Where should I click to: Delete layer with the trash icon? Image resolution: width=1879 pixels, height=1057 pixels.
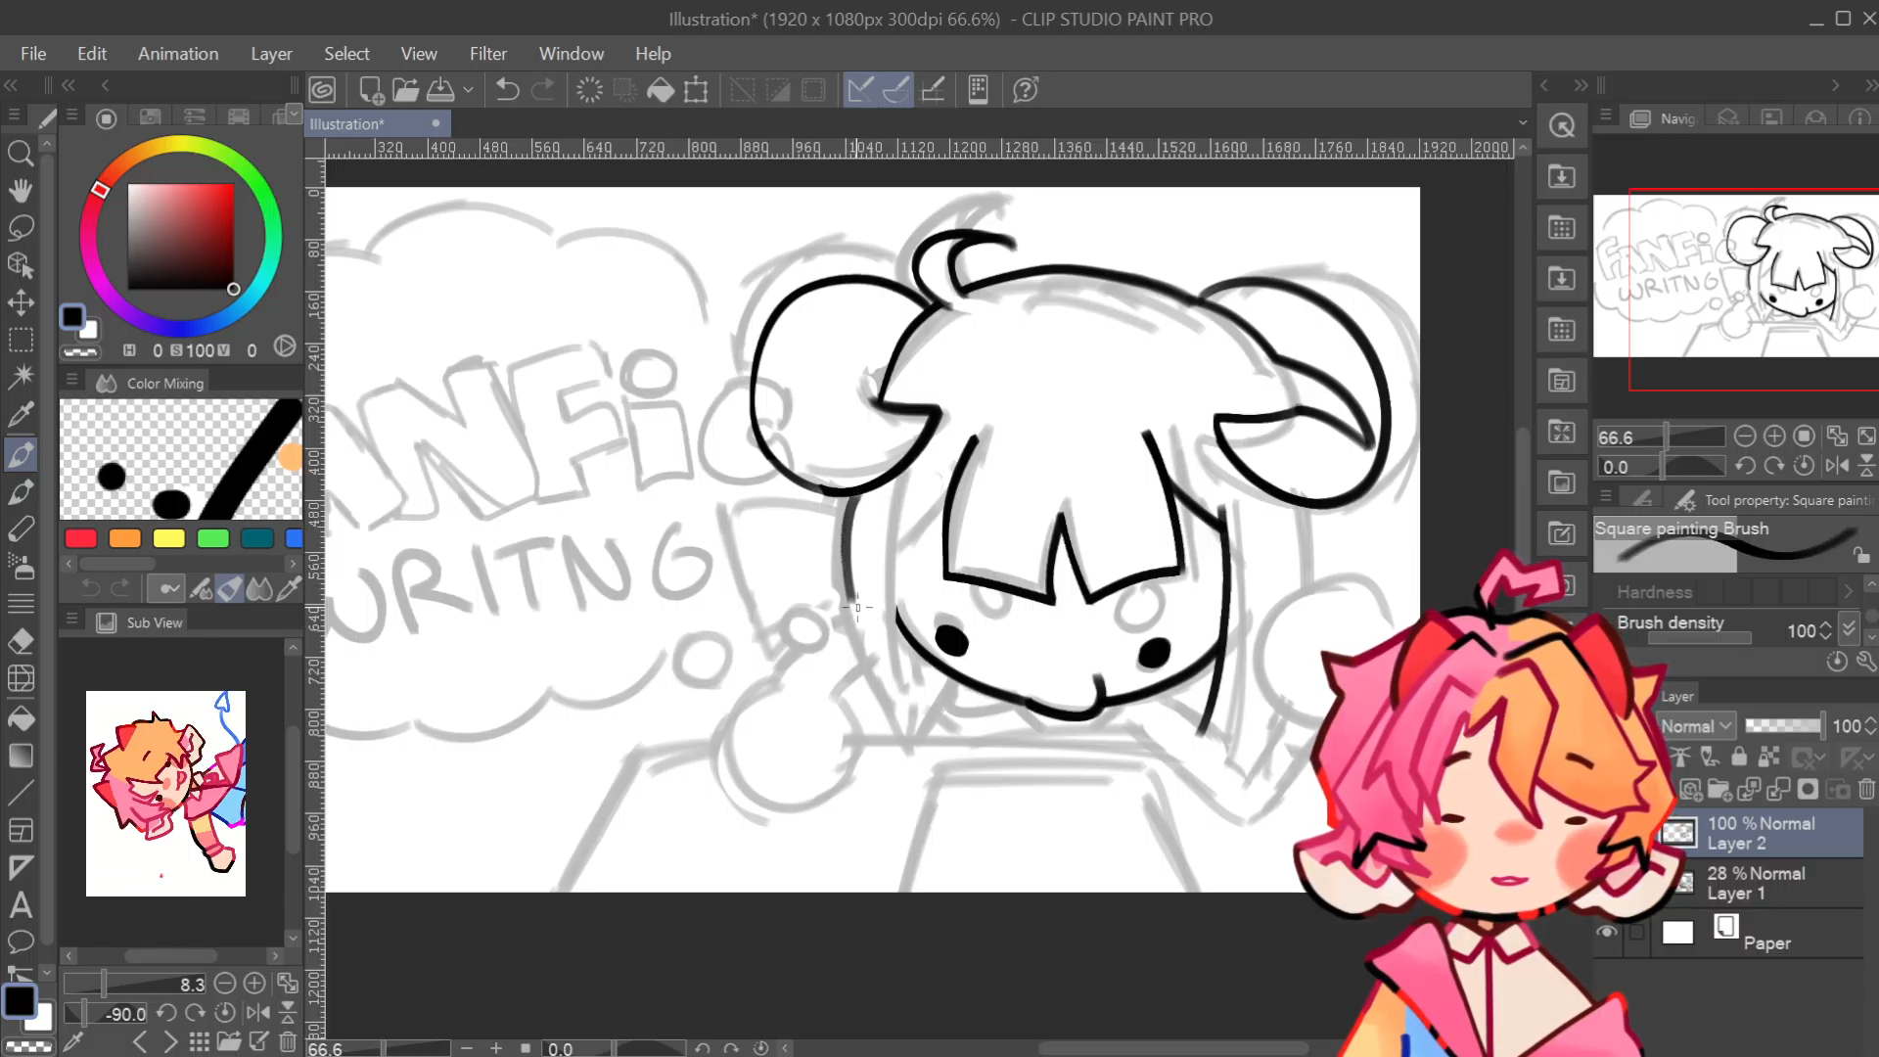tap(1866, 789)
